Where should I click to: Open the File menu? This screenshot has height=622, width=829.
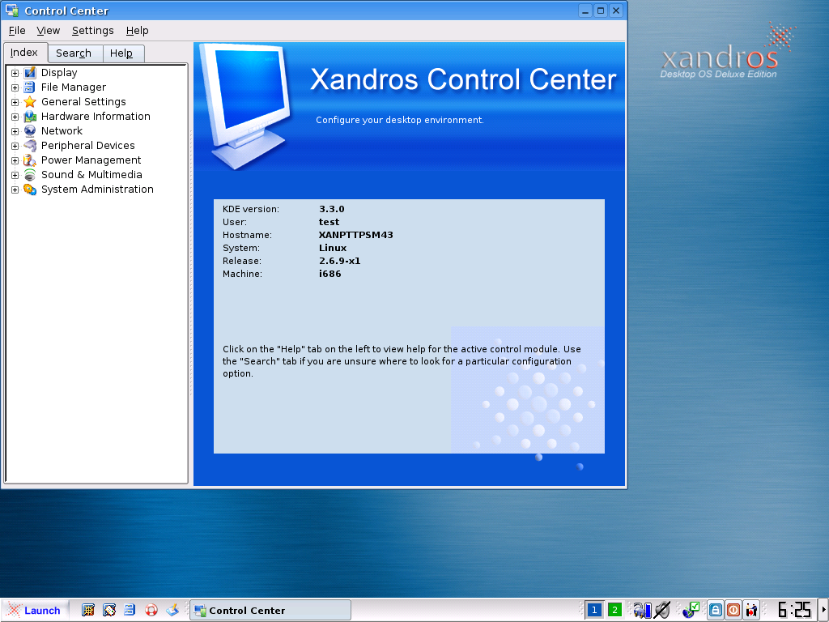(x=17, y=31)
